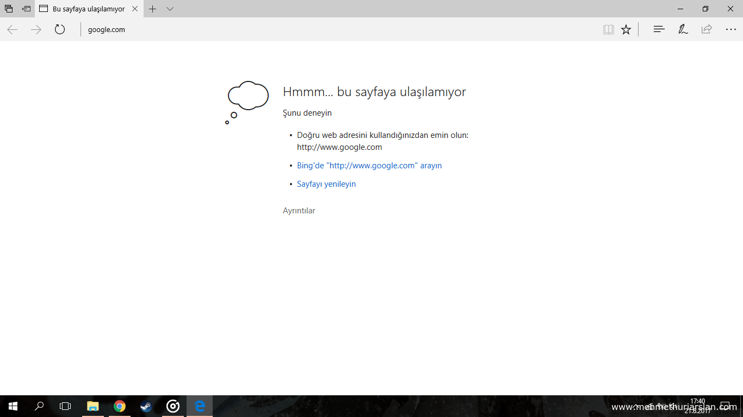Click the plain 'http://www.google.com' address text

pos(339,147)
